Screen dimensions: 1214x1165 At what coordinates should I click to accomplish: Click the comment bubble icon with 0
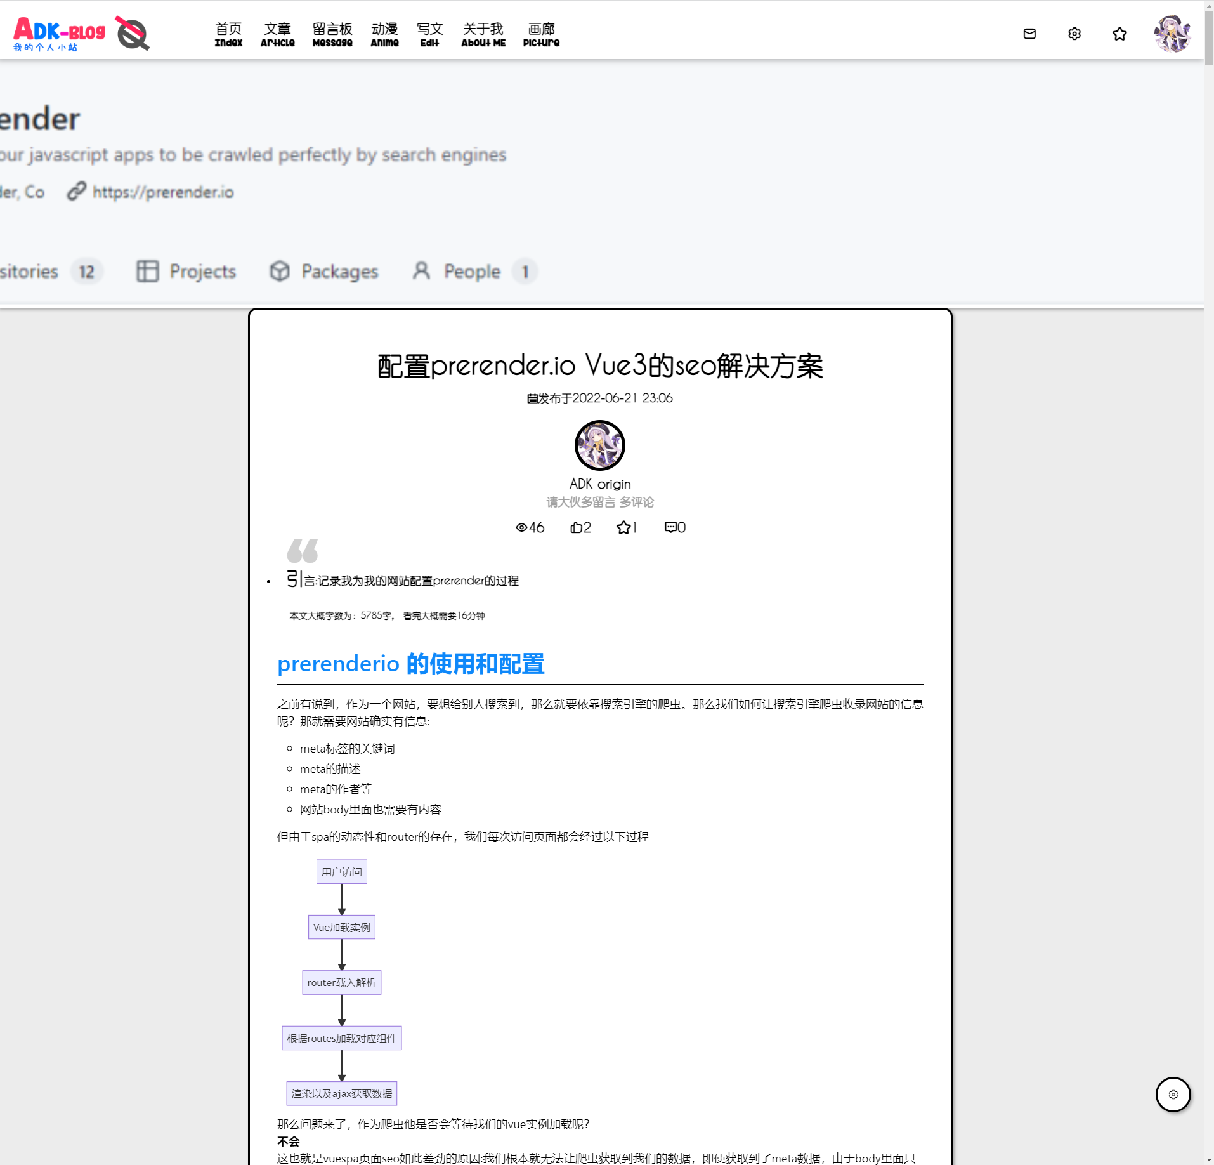point(670,527)
